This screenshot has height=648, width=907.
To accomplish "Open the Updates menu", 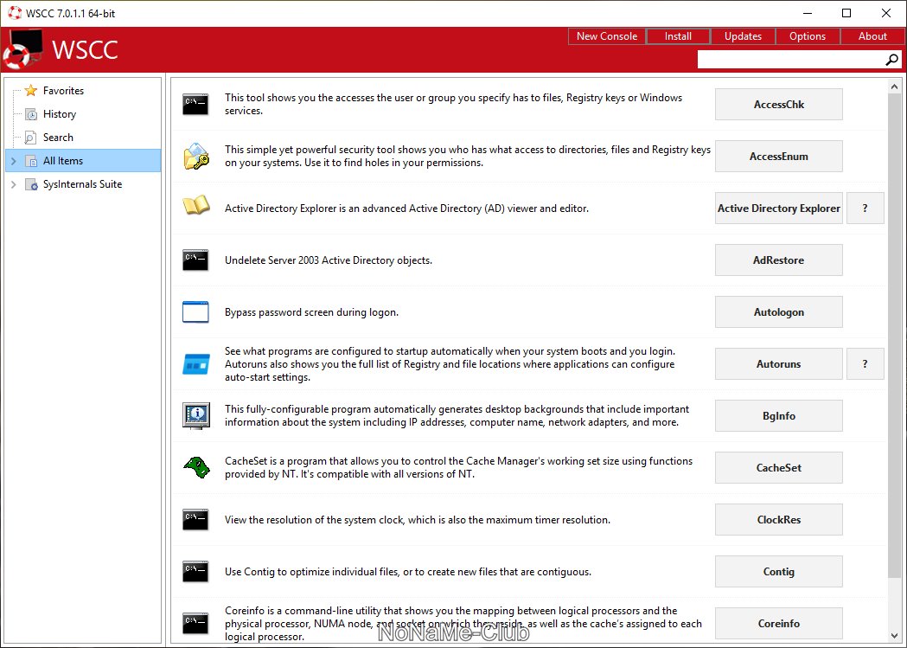I will (743, 36).
